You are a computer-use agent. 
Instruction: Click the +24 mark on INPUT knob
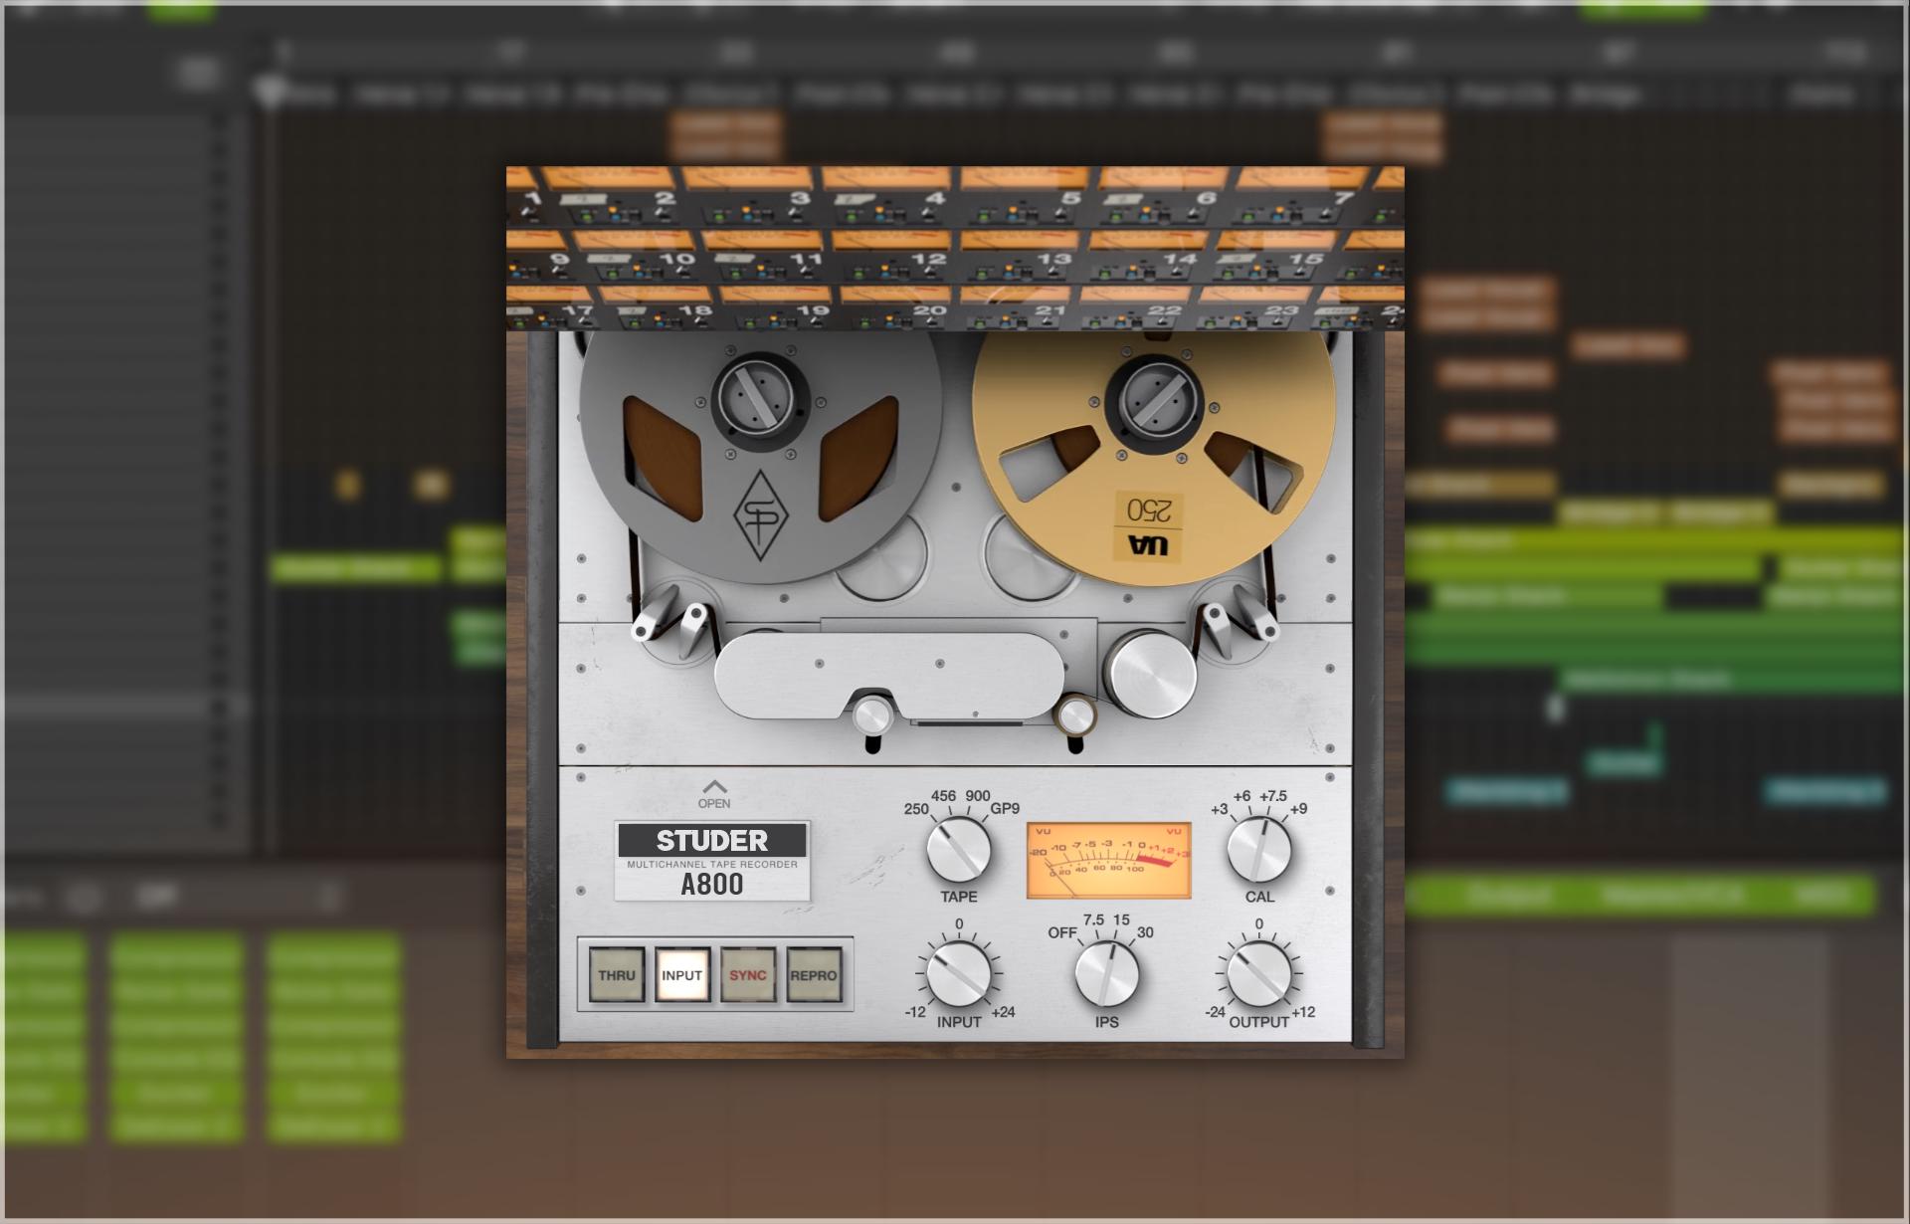tap(1003, 1012)
